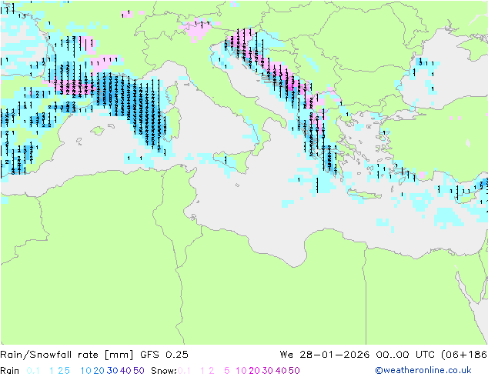
Task: Select the Snow legend value 30
Action: 268,371
